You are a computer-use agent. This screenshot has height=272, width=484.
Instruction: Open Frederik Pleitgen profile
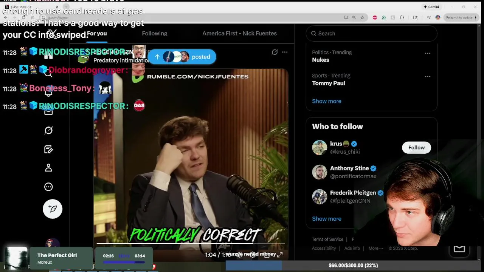tap(353, 193)
